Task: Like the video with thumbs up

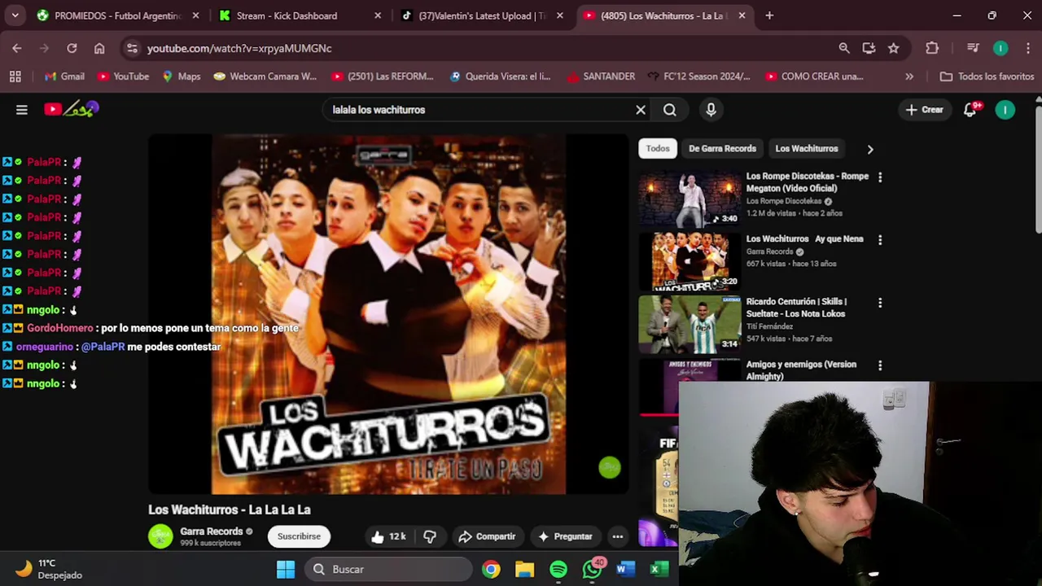Action: tap(387, 536)
